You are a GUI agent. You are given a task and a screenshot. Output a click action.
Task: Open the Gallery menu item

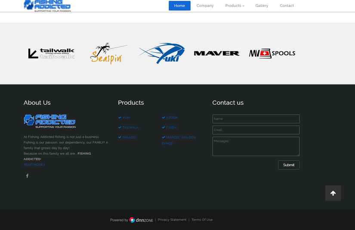pyautogui.click(x=262, y=6)
